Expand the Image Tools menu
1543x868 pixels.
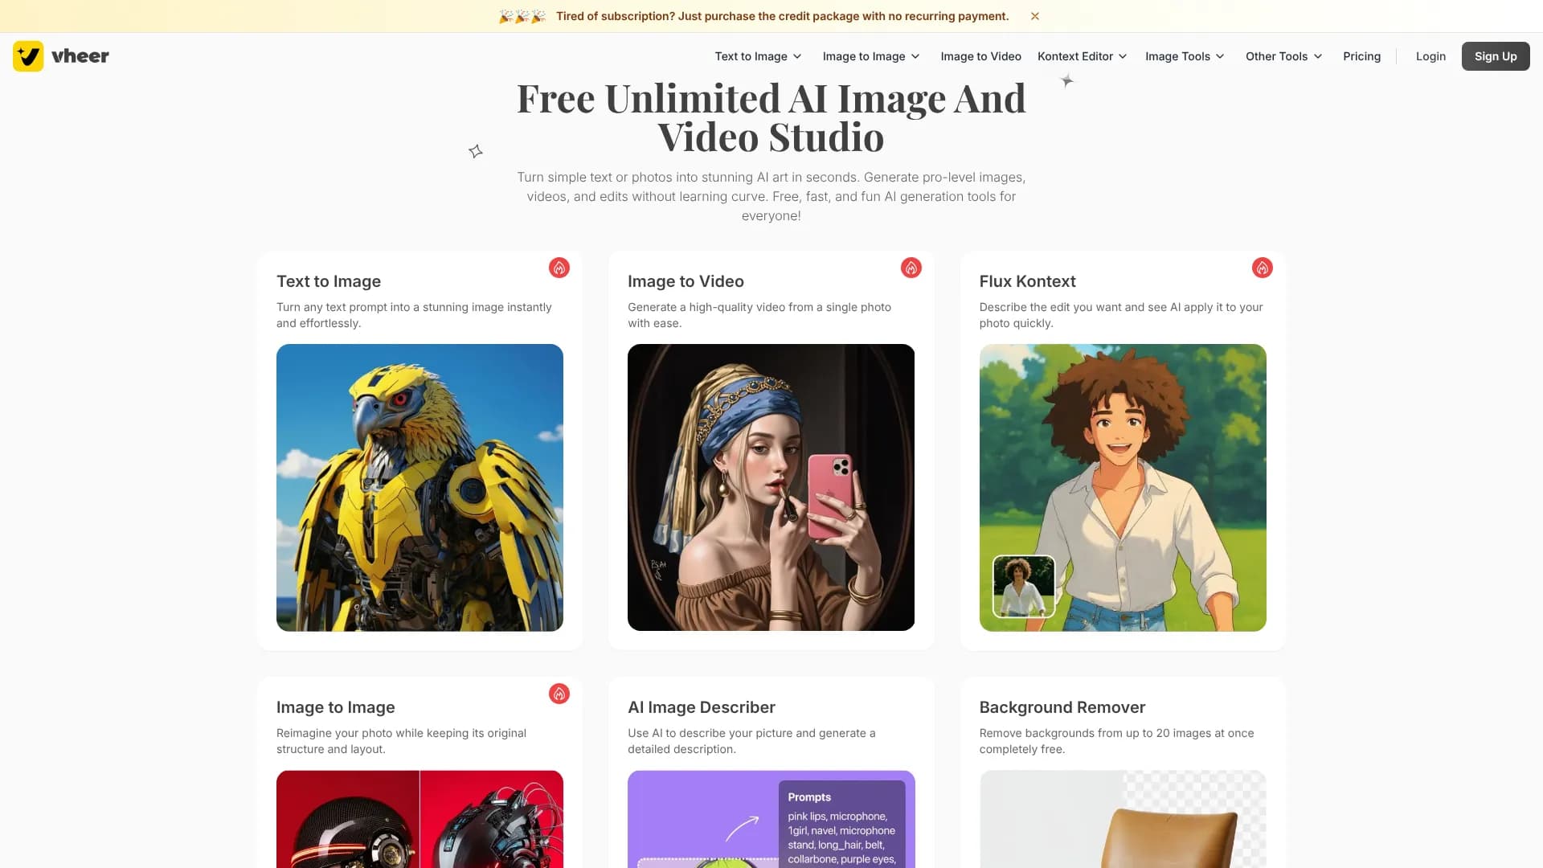(1185, 56)
